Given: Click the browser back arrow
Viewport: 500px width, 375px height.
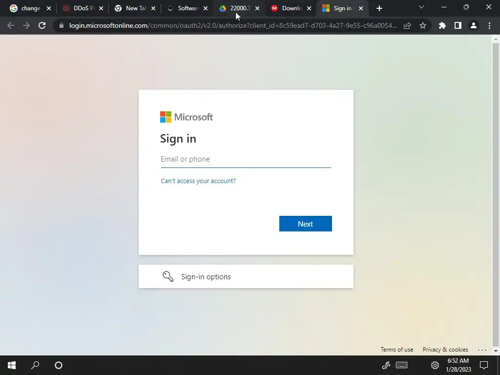Looking at the screenshot, I should pyautogui.click(x=11, y=25).
